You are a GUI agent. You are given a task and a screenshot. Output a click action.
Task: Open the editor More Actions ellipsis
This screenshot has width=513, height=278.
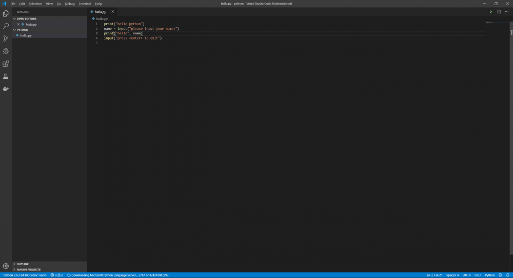point(507,12)
